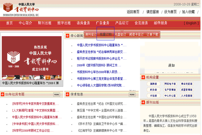Select 阅读卡征订 in the submenu
The image size is (202, 135).
(136, 34)
